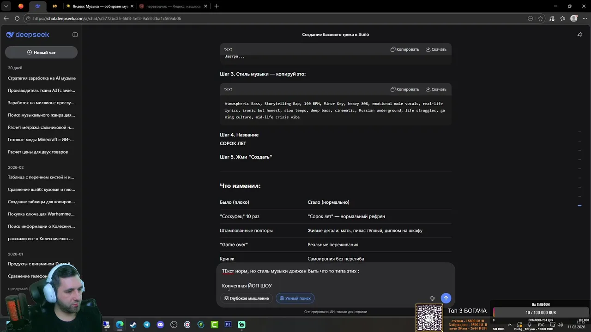Screen dimensions: 591x332
Task: Click into the message input text box
Action: (336, 279)
